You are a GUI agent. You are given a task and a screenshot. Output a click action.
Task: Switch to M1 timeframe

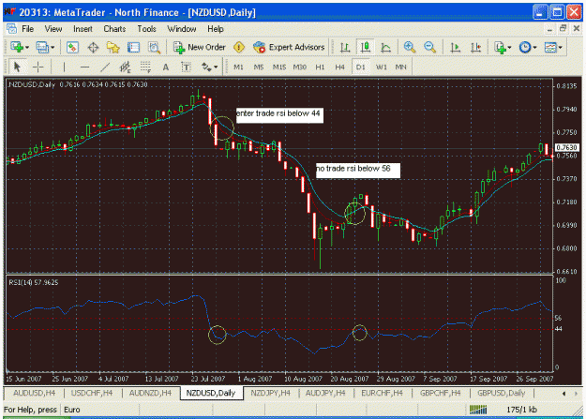238,67
